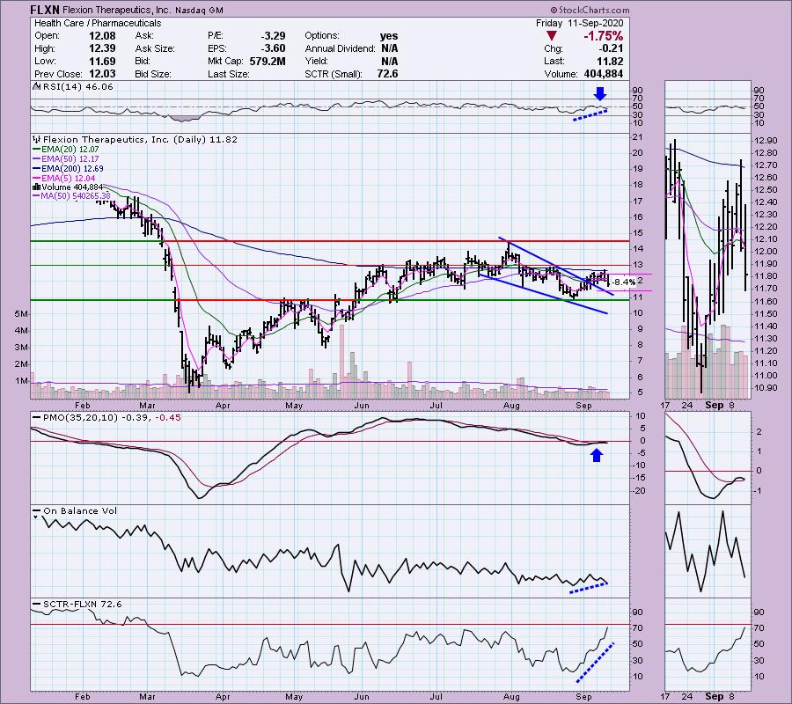Click the Last price 11.82 in header
This screenshot has width=792, height=704.
(x=609, y=61)
